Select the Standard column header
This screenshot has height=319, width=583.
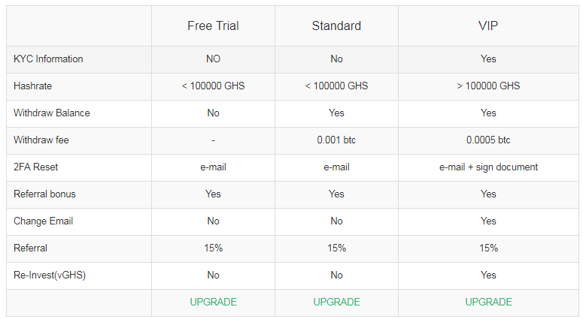point(336,26)
